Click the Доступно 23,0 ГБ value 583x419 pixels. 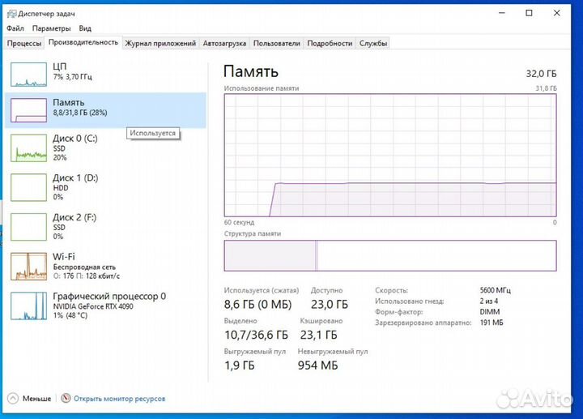330,305
